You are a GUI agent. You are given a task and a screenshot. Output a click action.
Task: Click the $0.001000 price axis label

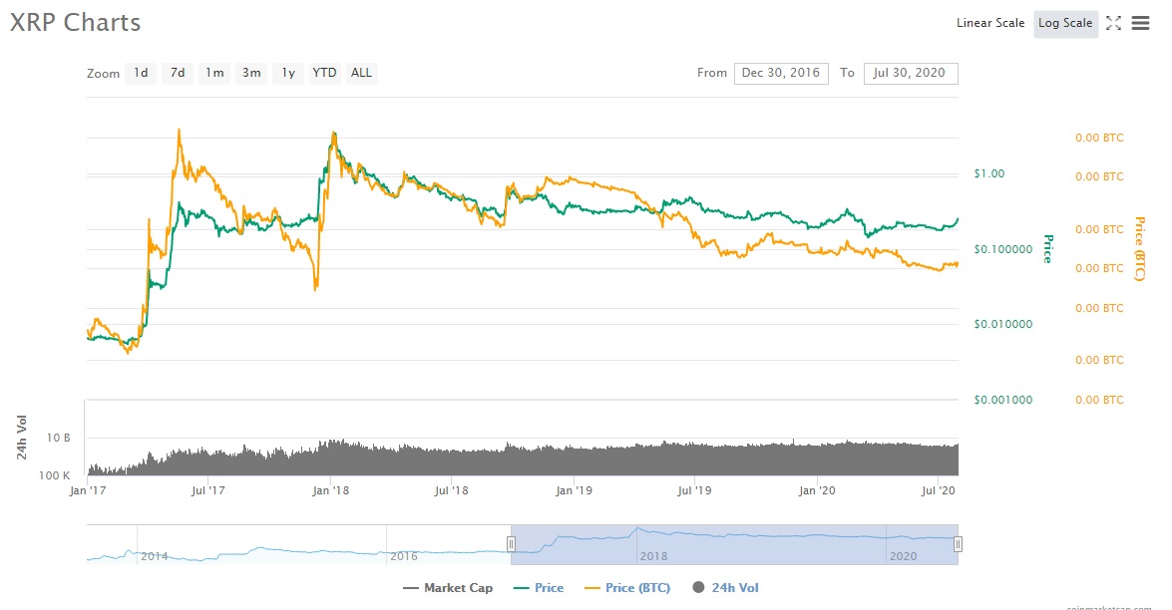(1003, 401)
